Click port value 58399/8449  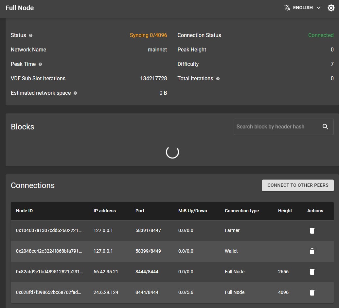pos(148,251)
